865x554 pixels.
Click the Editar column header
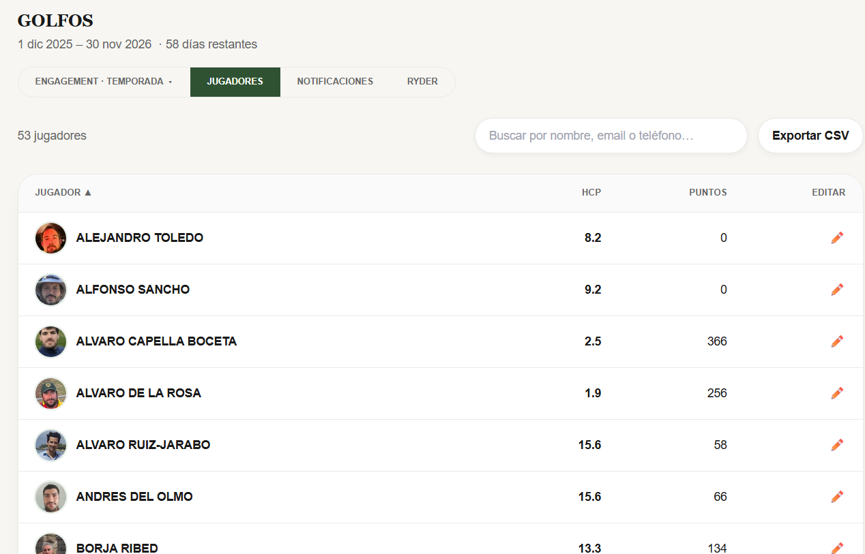click(828, 193)
